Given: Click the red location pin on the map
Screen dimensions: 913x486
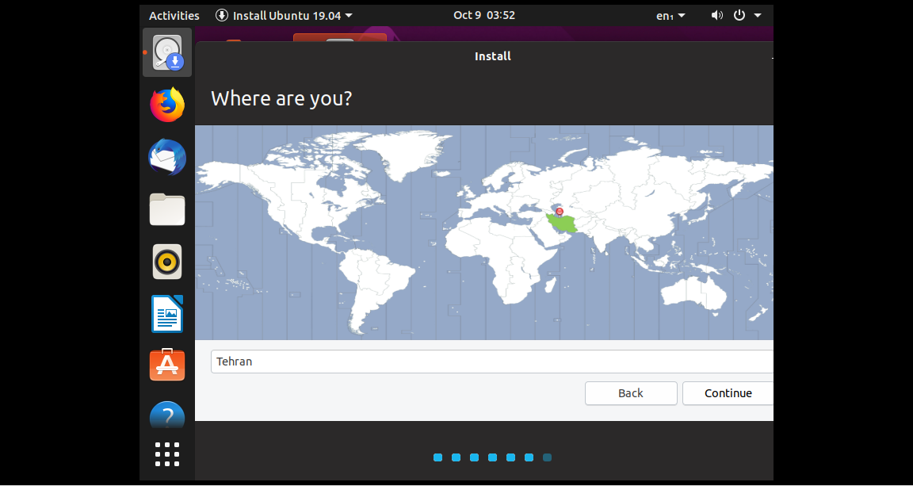Looking at the screenshot, I should tap(560, 212).
